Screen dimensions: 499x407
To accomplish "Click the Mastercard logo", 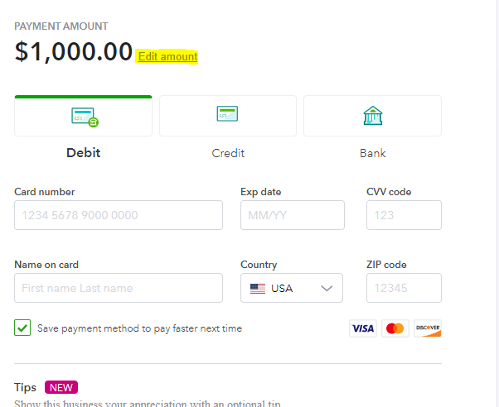I will click(x=395, y=328).
